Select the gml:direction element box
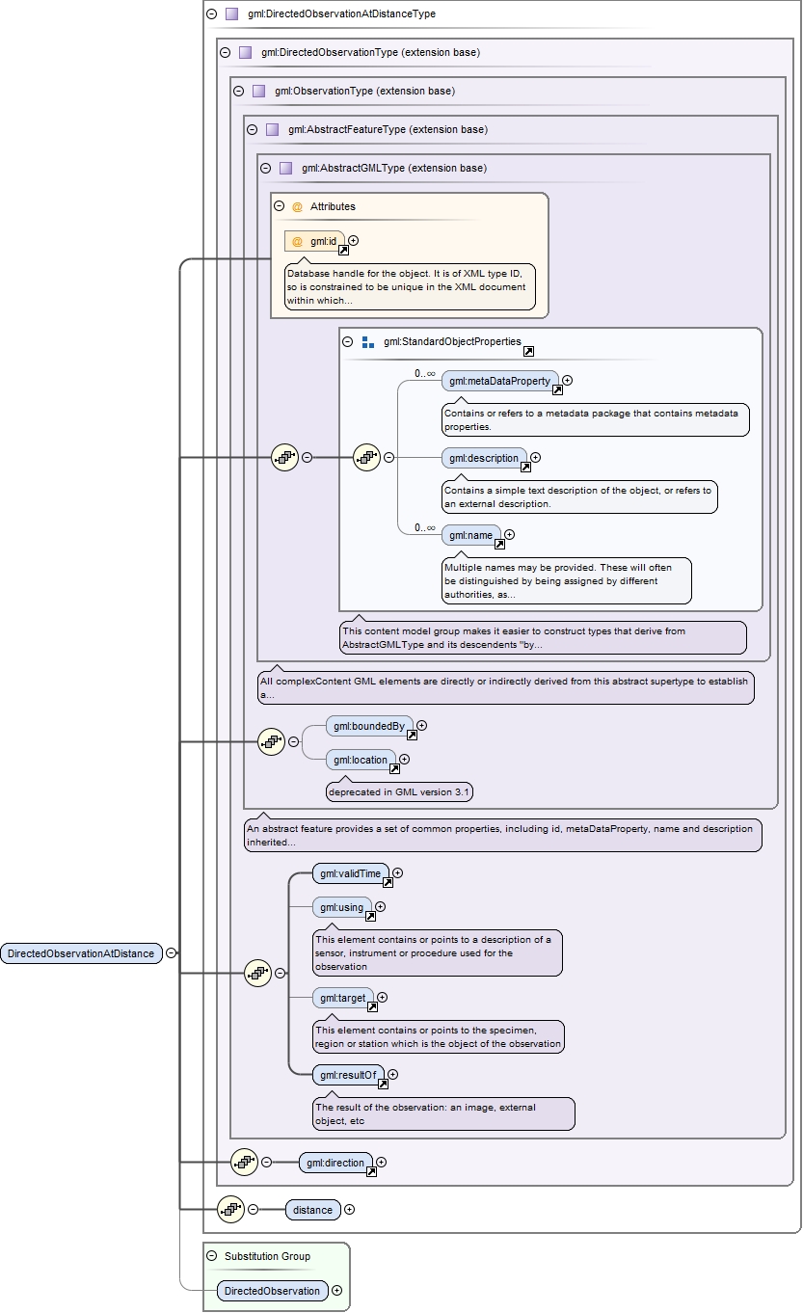The height and width of the screenshot is (1313, 803). pos(335,1164)
